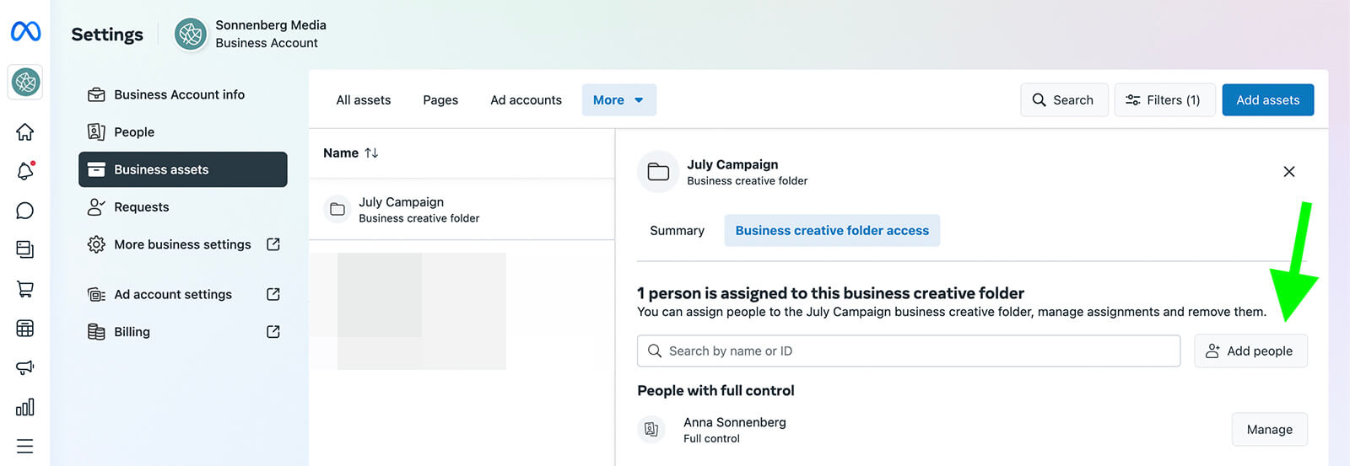Switch to Pages tab
Screen dimensions: 1350x466
(440, 100)
